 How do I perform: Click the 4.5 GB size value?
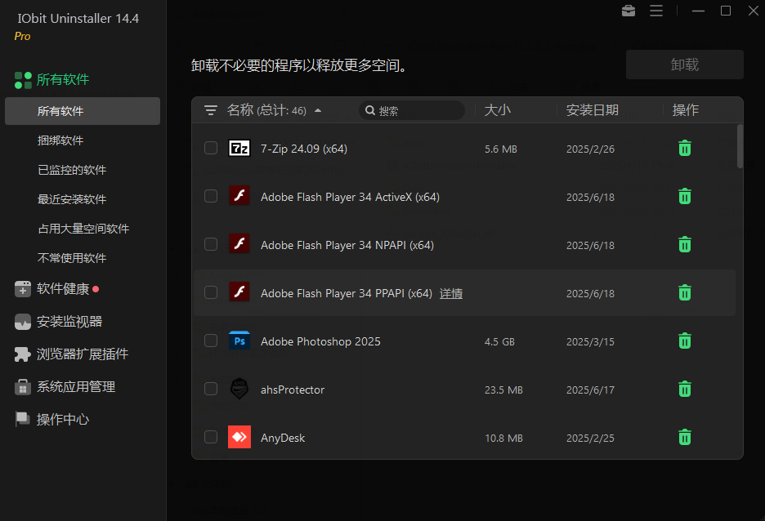(499, 341)
